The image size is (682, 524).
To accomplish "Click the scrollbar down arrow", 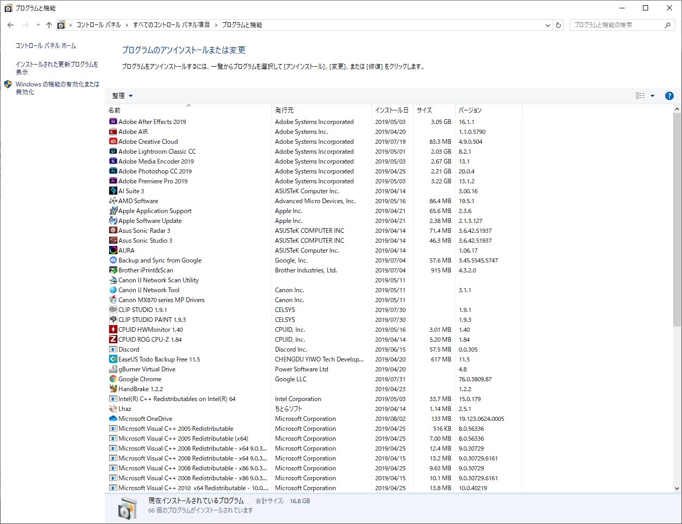I will click(677, 489).
